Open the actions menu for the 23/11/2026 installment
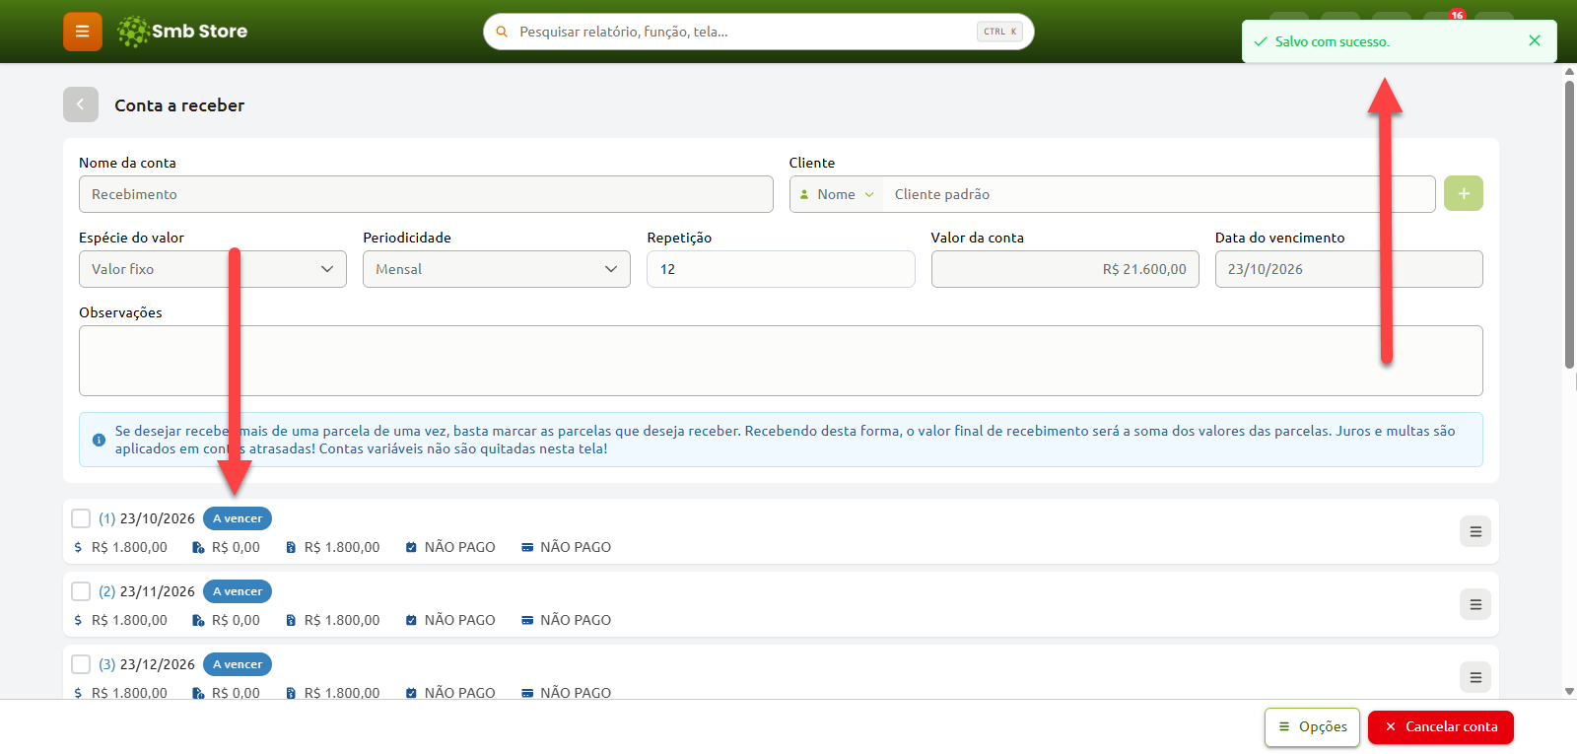 point(1475,604)
